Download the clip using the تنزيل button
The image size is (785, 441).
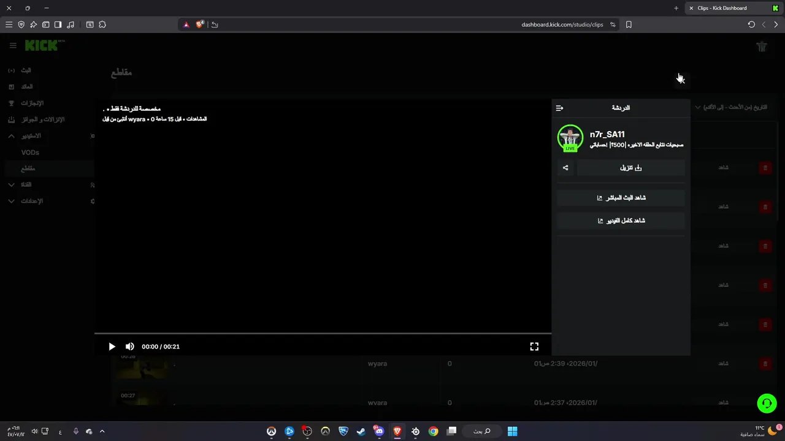point(630,168)
